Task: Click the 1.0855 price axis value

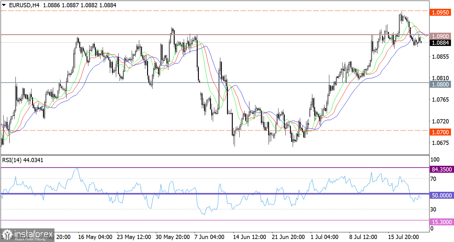Action: 440,57
